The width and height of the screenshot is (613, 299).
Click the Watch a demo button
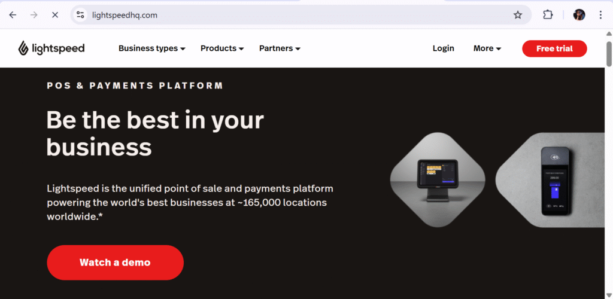coord(116,263)
